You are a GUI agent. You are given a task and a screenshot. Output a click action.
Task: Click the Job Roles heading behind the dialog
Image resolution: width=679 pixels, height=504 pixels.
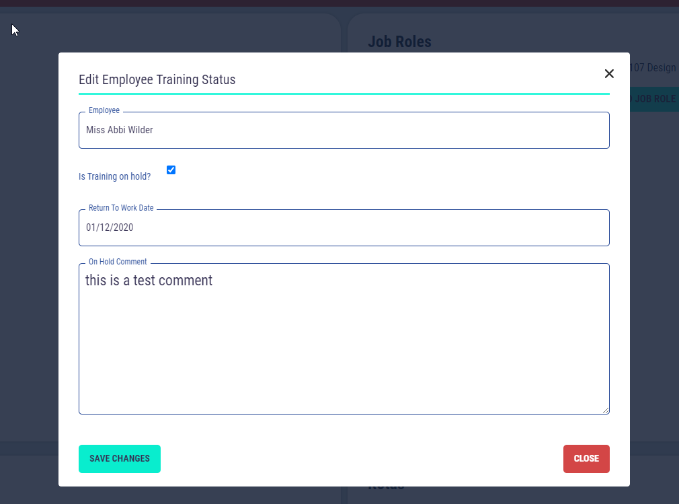pos(399,42)
